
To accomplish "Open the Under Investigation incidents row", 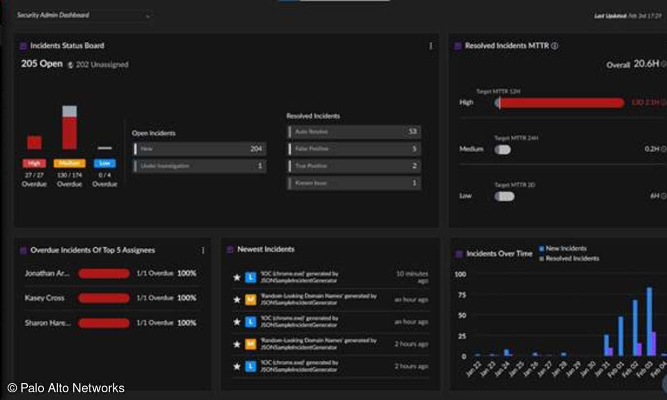I will point(200,166).
